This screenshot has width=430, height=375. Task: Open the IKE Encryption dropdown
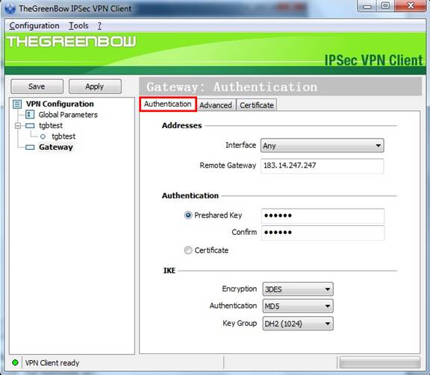[298, 289]
